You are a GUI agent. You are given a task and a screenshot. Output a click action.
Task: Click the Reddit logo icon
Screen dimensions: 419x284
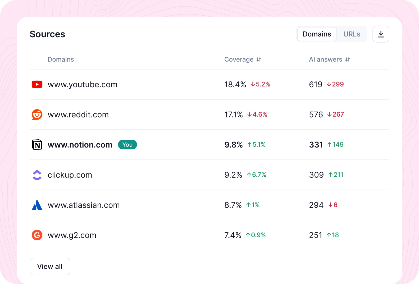(x=37, y=114)
